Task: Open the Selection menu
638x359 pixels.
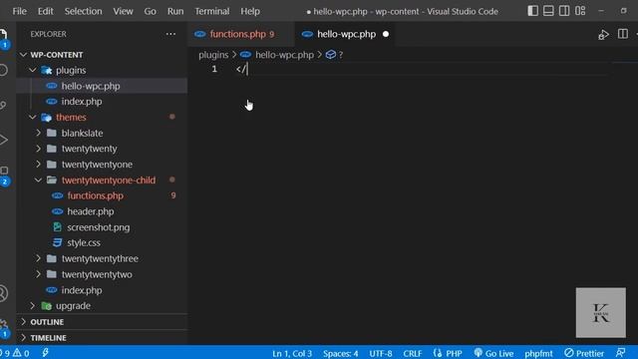Action: 83,11
